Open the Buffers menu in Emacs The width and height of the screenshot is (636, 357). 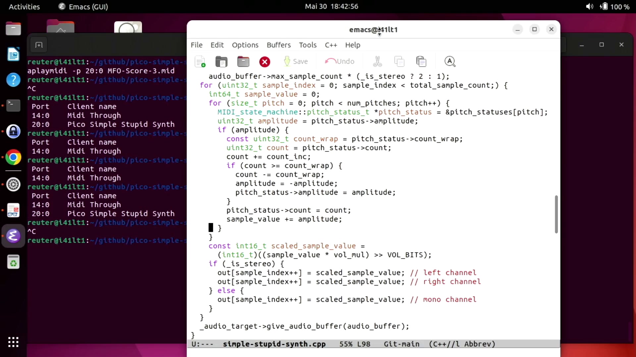click(279, 45)
